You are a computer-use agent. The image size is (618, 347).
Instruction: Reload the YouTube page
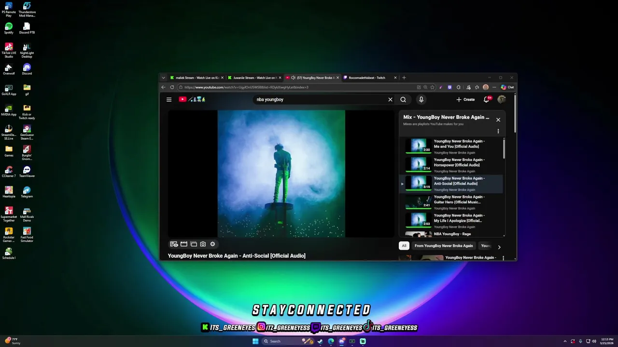tap(172, 87)
